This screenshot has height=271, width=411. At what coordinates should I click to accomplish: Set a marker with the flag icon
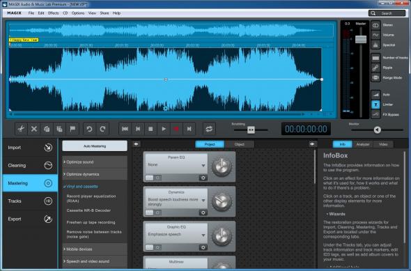point(72,129)
